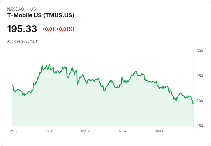
Task: Click the 300 y-axis label
Action: click(x=200, y=51)
